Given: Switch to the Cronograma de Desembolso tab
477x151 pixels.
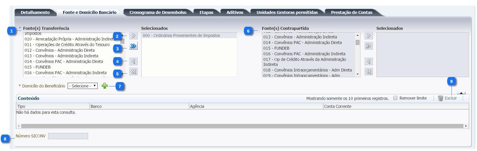Looking at the screenshot, I should click(x=158, y=12).
